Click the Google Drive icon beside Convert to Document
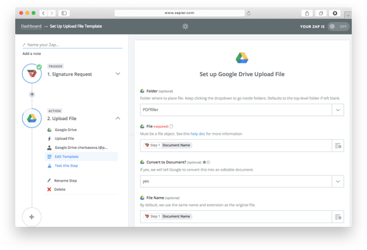This screenshot has height=250, width=367. (142, 162)
